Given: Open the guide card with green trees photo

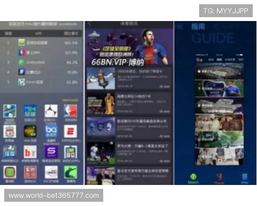Looking at the screenshot, I should click(219, 139).
